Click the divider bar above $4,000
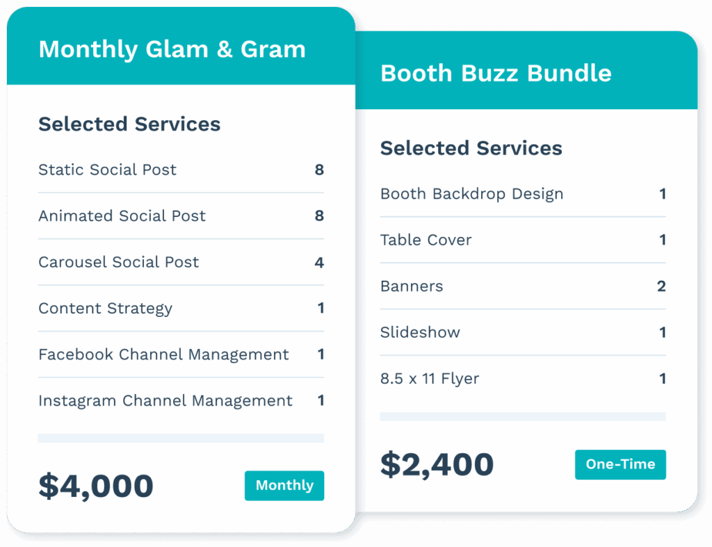This screenshot has height=547, width=712. (181, 438)
